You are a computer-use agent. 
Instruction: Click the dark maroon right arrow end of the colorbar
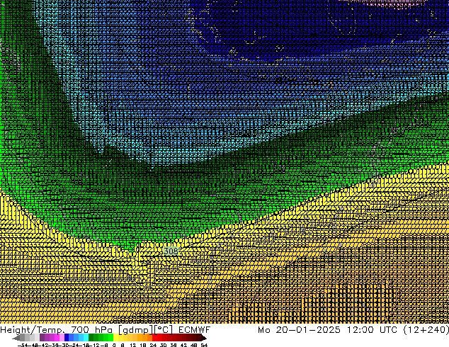click(x=204, y=338)
